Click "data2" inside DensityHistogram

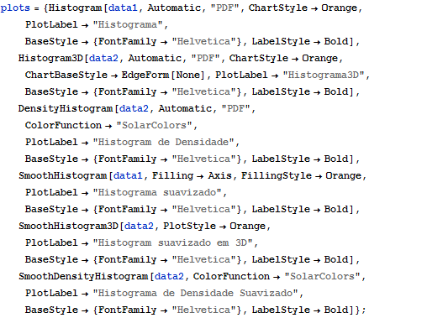pos(134,108)
